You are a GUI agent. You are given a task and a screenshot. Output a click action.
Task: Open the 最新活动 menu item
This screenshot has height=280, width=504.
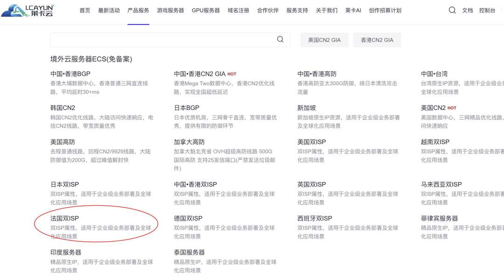(x=109, y=11)
